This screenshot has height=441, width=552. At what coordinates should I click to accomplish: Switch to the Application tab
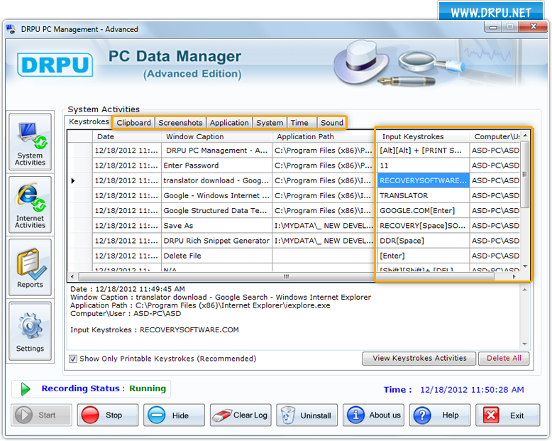229,123
